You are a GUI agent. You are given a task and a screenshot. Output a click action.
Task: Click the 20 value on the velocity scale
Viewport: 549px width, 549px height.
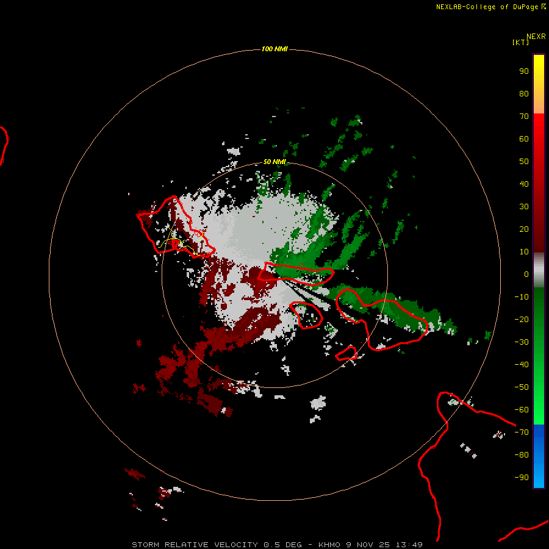coord(524,229)
